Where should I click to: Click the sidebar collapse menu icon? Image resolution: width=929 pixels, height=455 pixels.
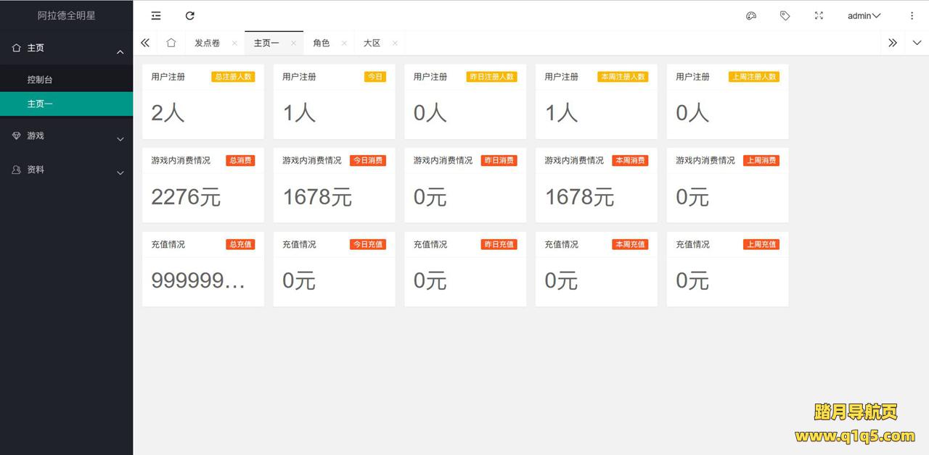156,16
